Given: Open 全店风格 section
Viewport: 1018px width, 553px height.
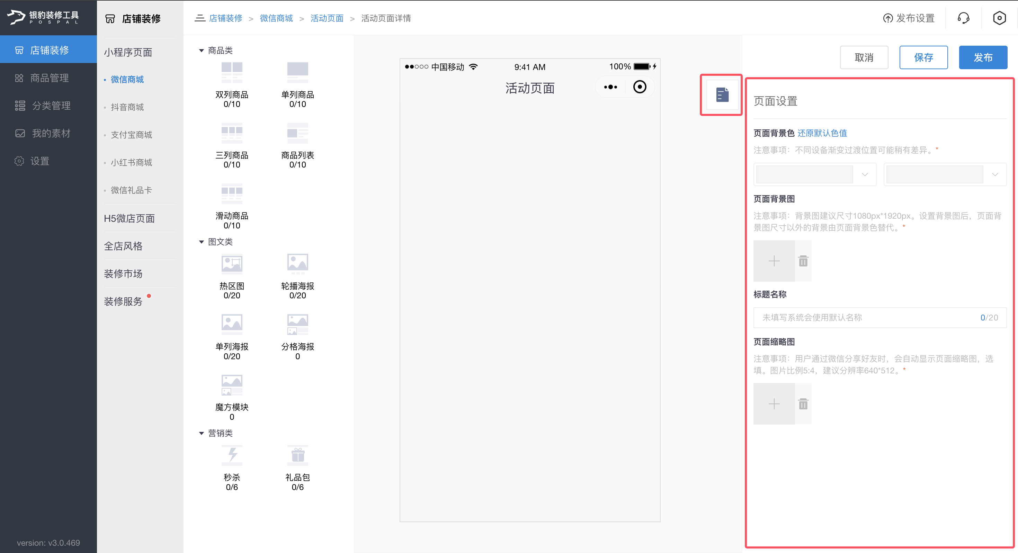Looking at the screenshot, I should 123,246.
